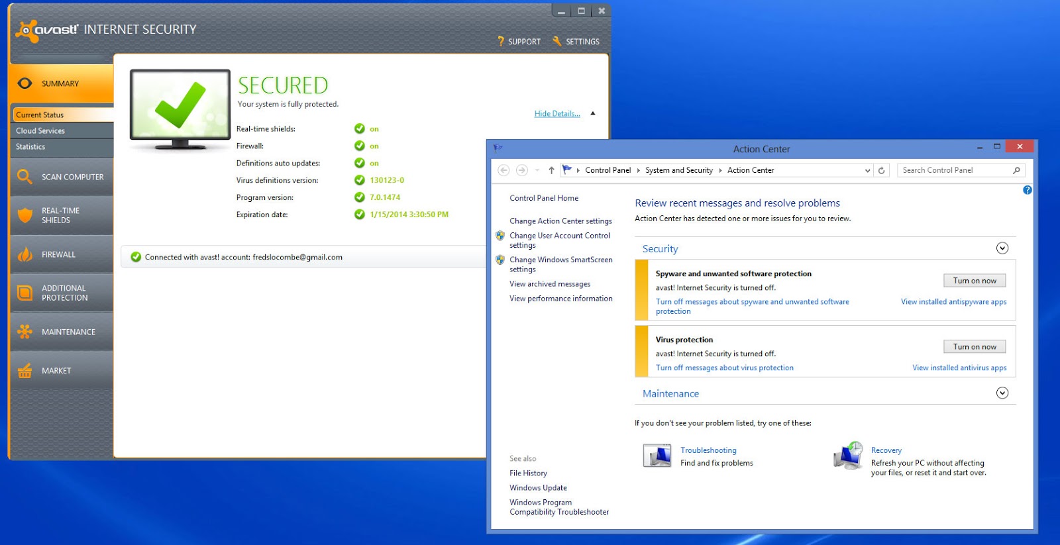Click the Action Center Forward arrow
This screenshot has height=545, width=1060.
point(522,170)
